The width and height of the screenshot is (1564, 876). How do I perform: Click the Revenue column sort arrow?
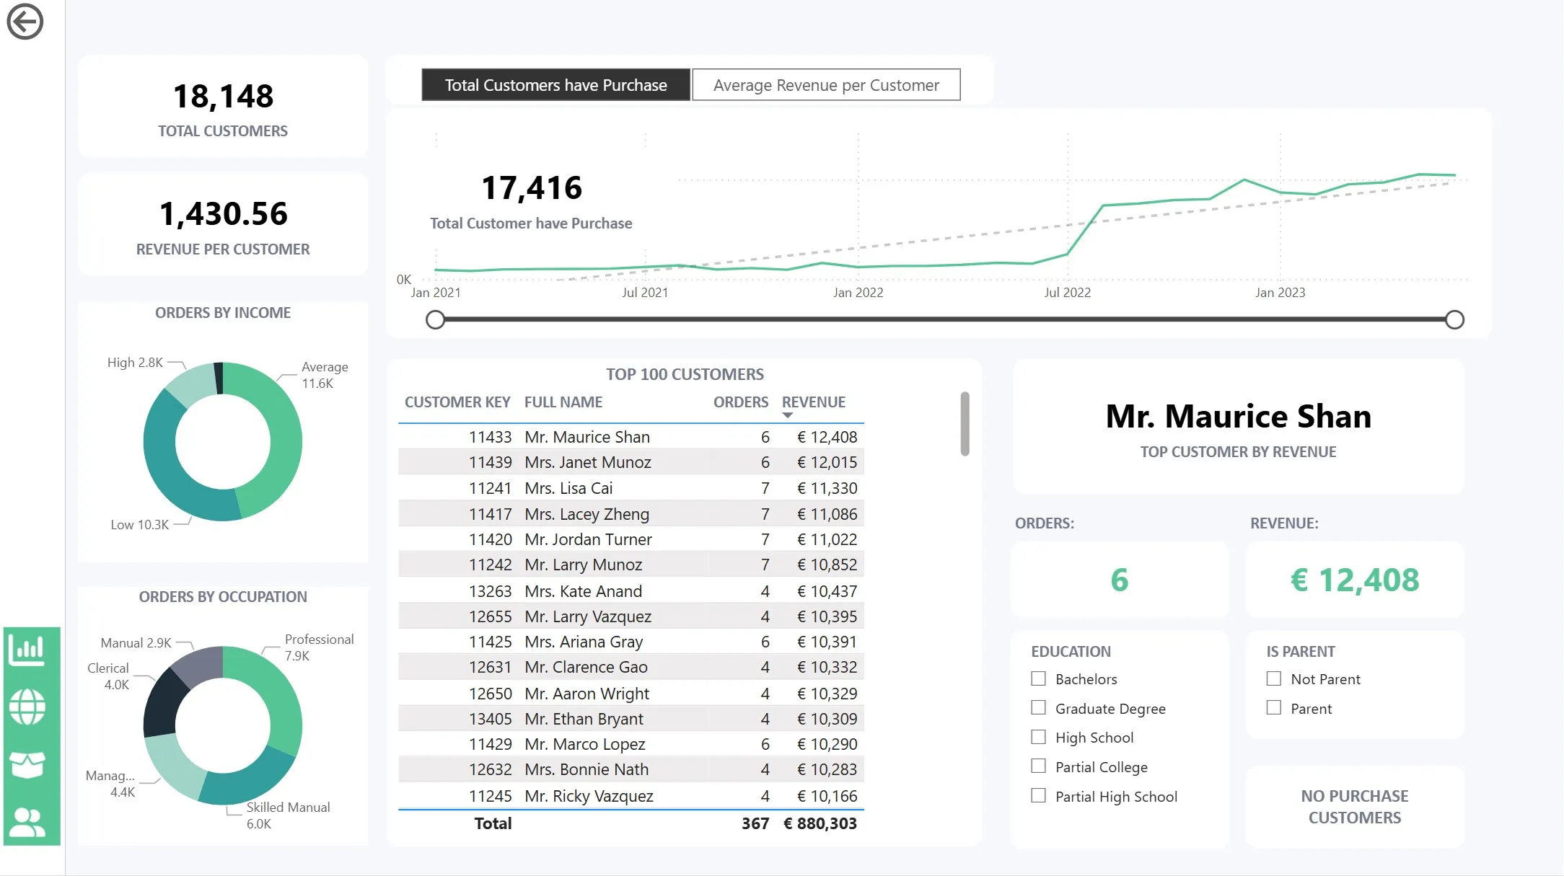coord(787,415)
